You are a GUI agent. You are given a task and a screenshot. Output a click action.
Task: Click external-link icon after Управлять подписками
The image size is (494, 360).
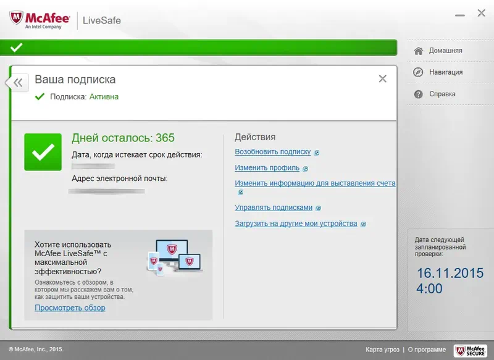point(318,208)
